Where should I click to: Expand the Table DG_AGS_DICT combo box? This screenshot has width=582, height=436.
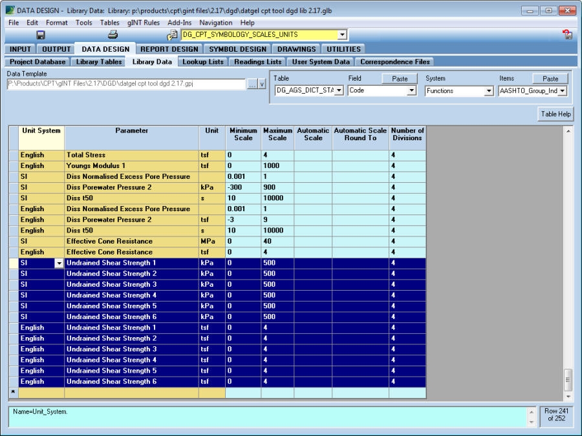339,91
